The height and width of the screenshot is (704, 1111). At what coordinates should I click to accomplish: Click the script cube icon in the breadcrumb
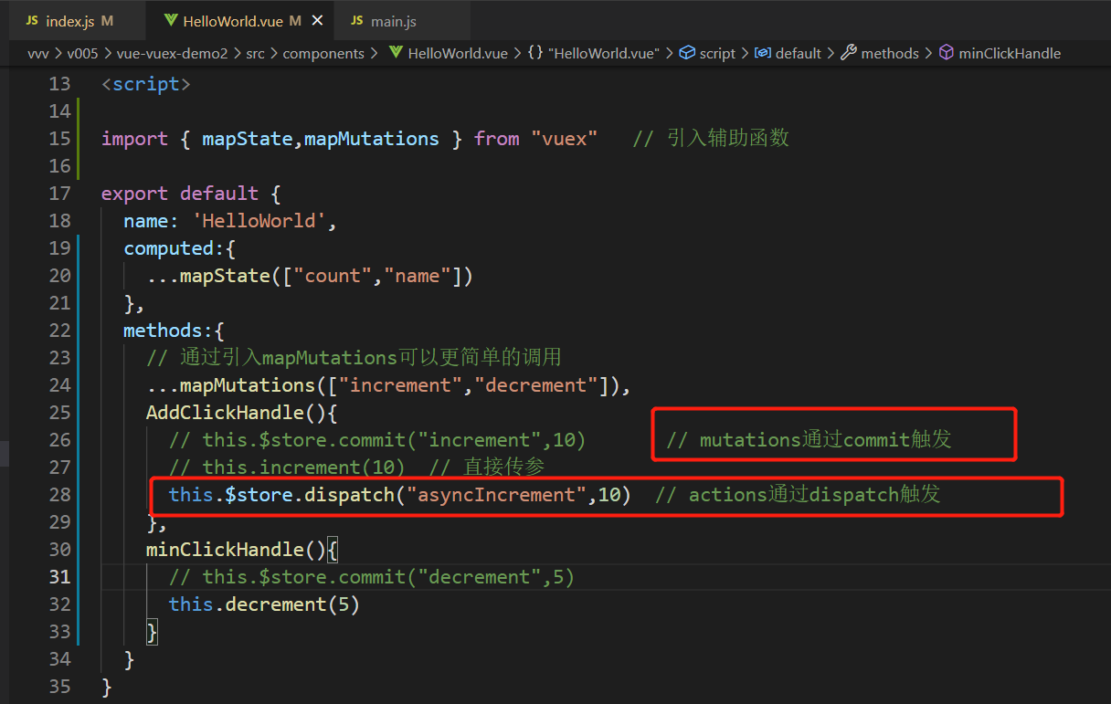point(688,53)
